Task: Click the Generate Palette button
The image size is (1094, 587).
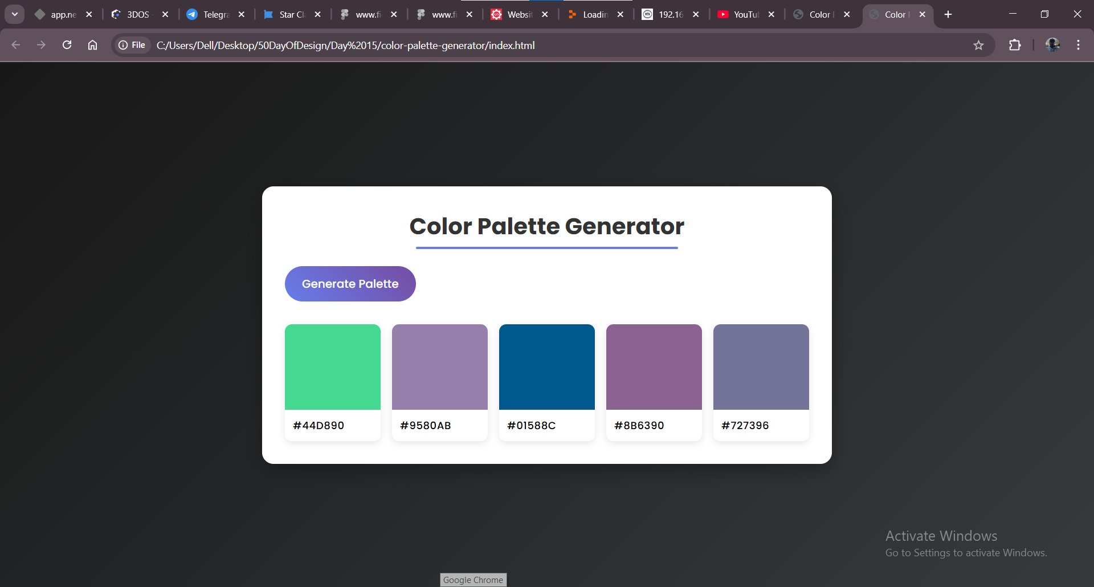Action: pos(350,284)
